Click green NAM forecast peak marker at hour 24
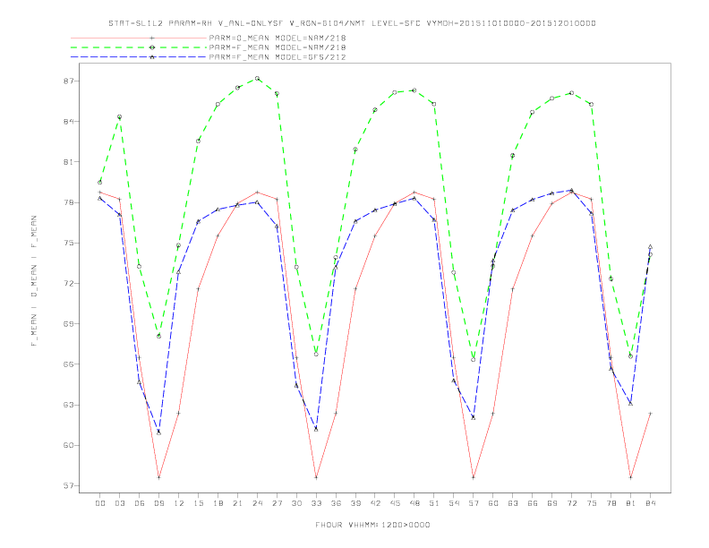The height and width of the screenshot is (548, 709). click(257, 78)
